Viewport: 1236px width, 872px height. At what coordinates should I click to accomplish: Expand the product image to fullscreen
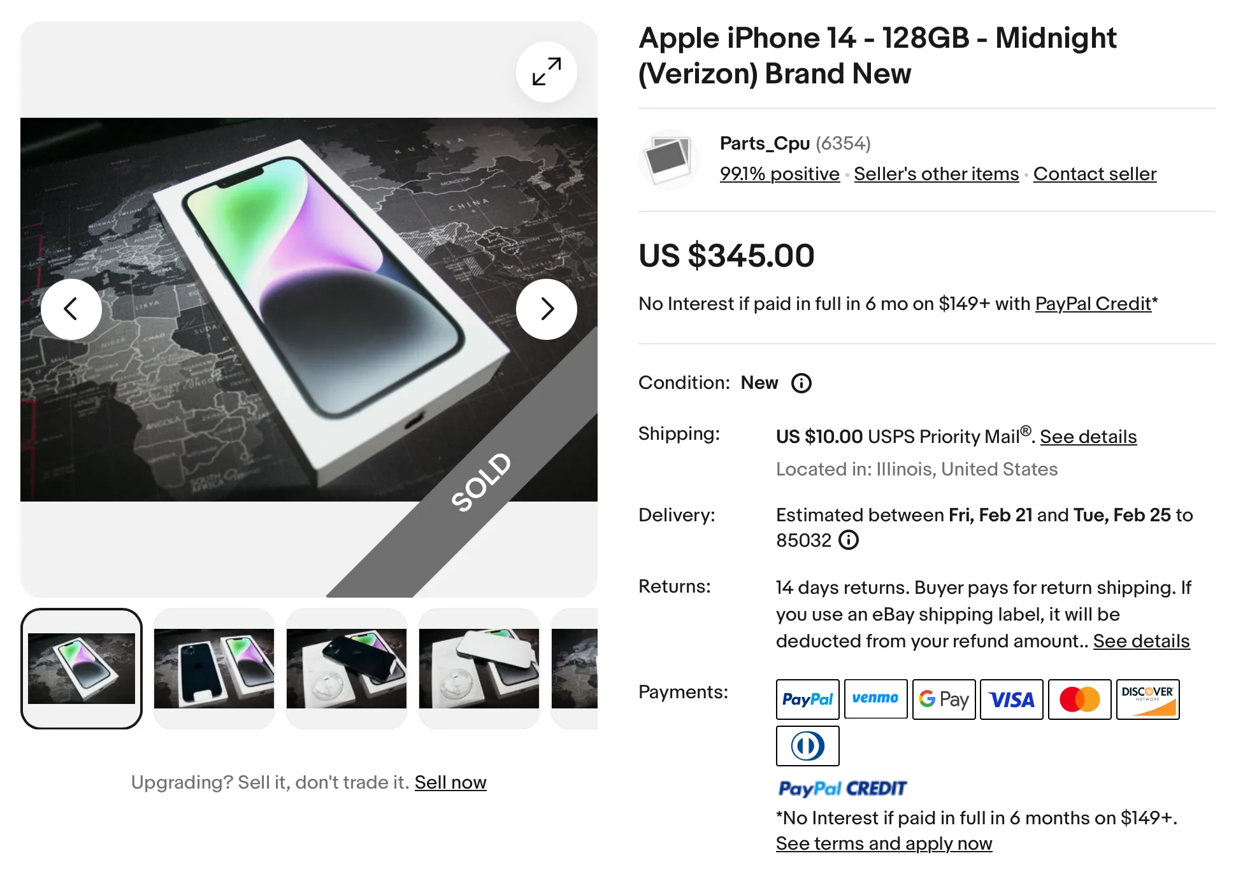(x=546, y=72)
